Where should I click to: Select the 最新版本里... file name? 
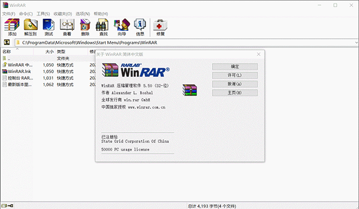(20, 84)
